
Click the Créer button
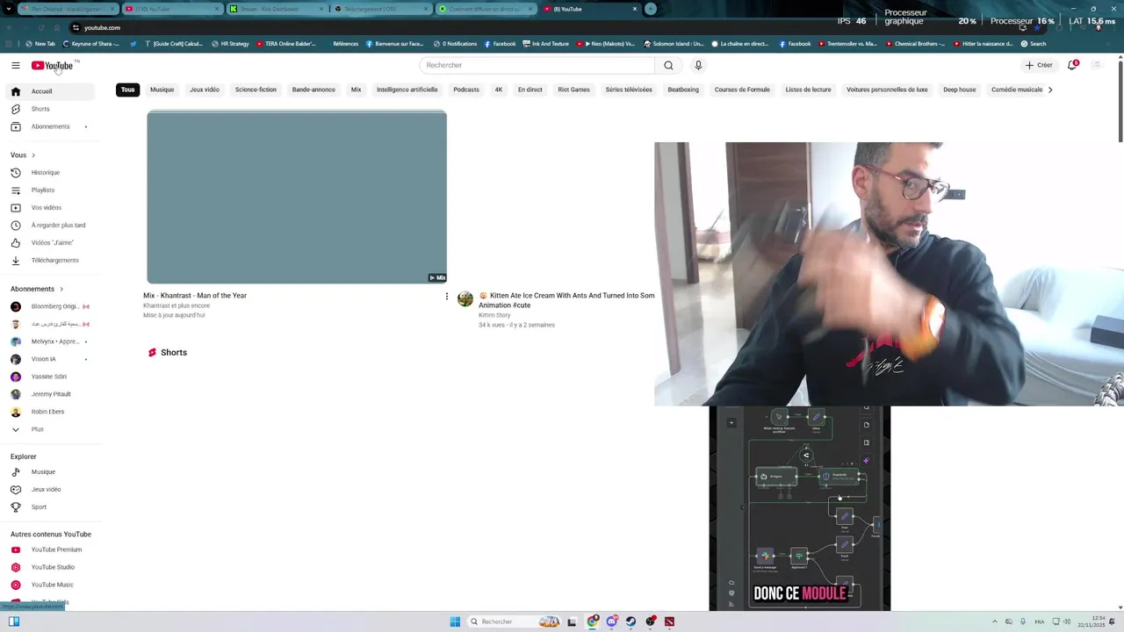click(1039, 65)
